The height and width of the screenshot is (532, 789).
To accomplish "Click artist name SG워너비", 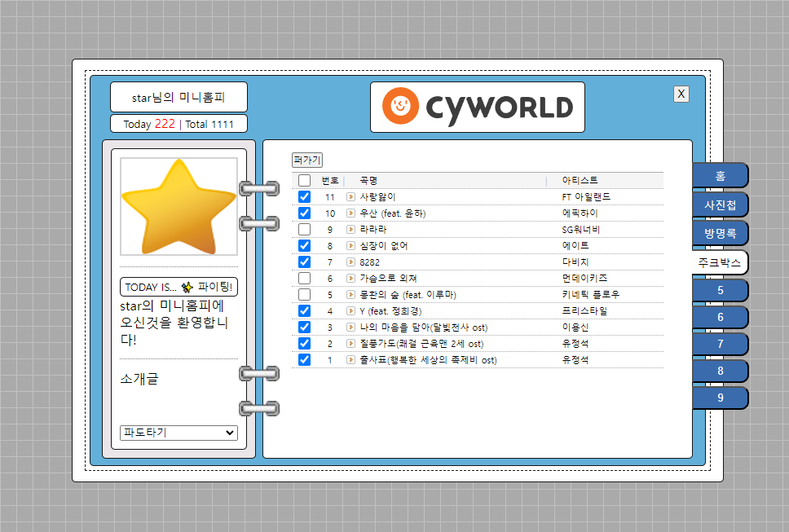I will coord(580,229).
